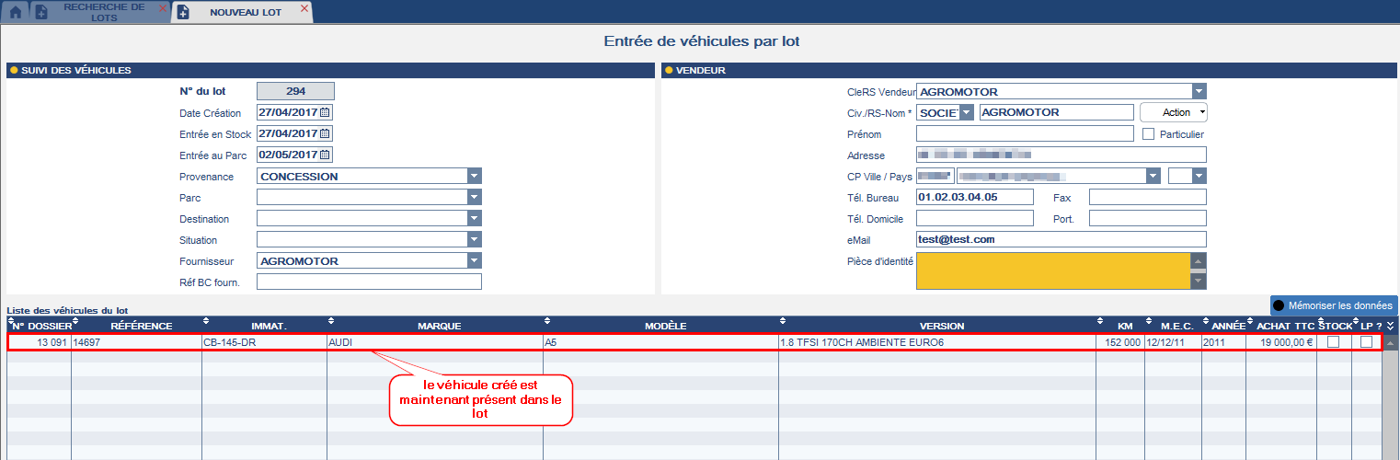Image resolution: width=1400 pixels, height=460 pixels.
Task: Select the NOUVEAU LOT tab
Action: point(246,12)
